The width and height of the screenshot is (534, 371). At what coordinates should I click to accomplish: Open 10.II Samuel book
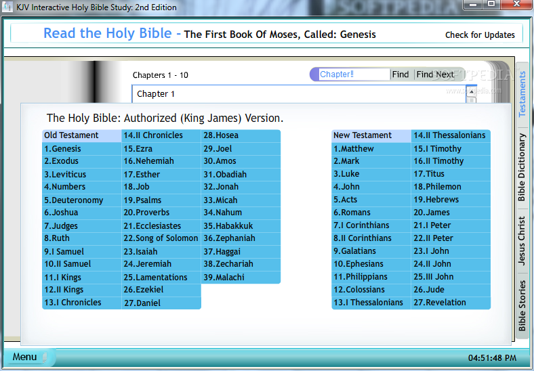(x=82, y=264)
